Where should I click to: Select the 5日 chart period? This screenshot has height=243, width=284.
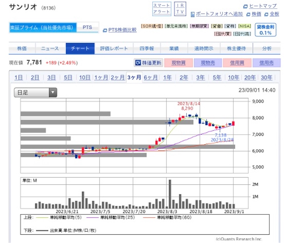pyautogui.click(x=68, y=78)
